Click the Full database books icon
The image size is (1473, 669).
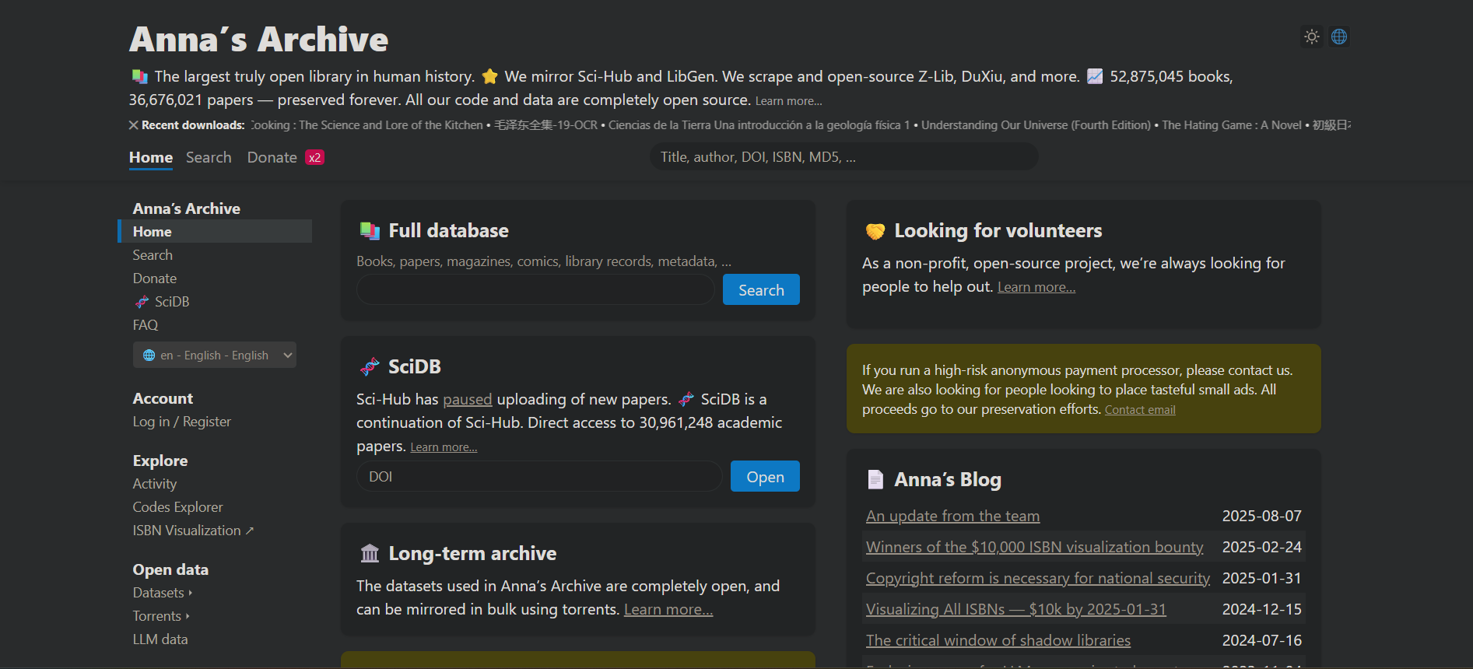(x=370, y=231)
